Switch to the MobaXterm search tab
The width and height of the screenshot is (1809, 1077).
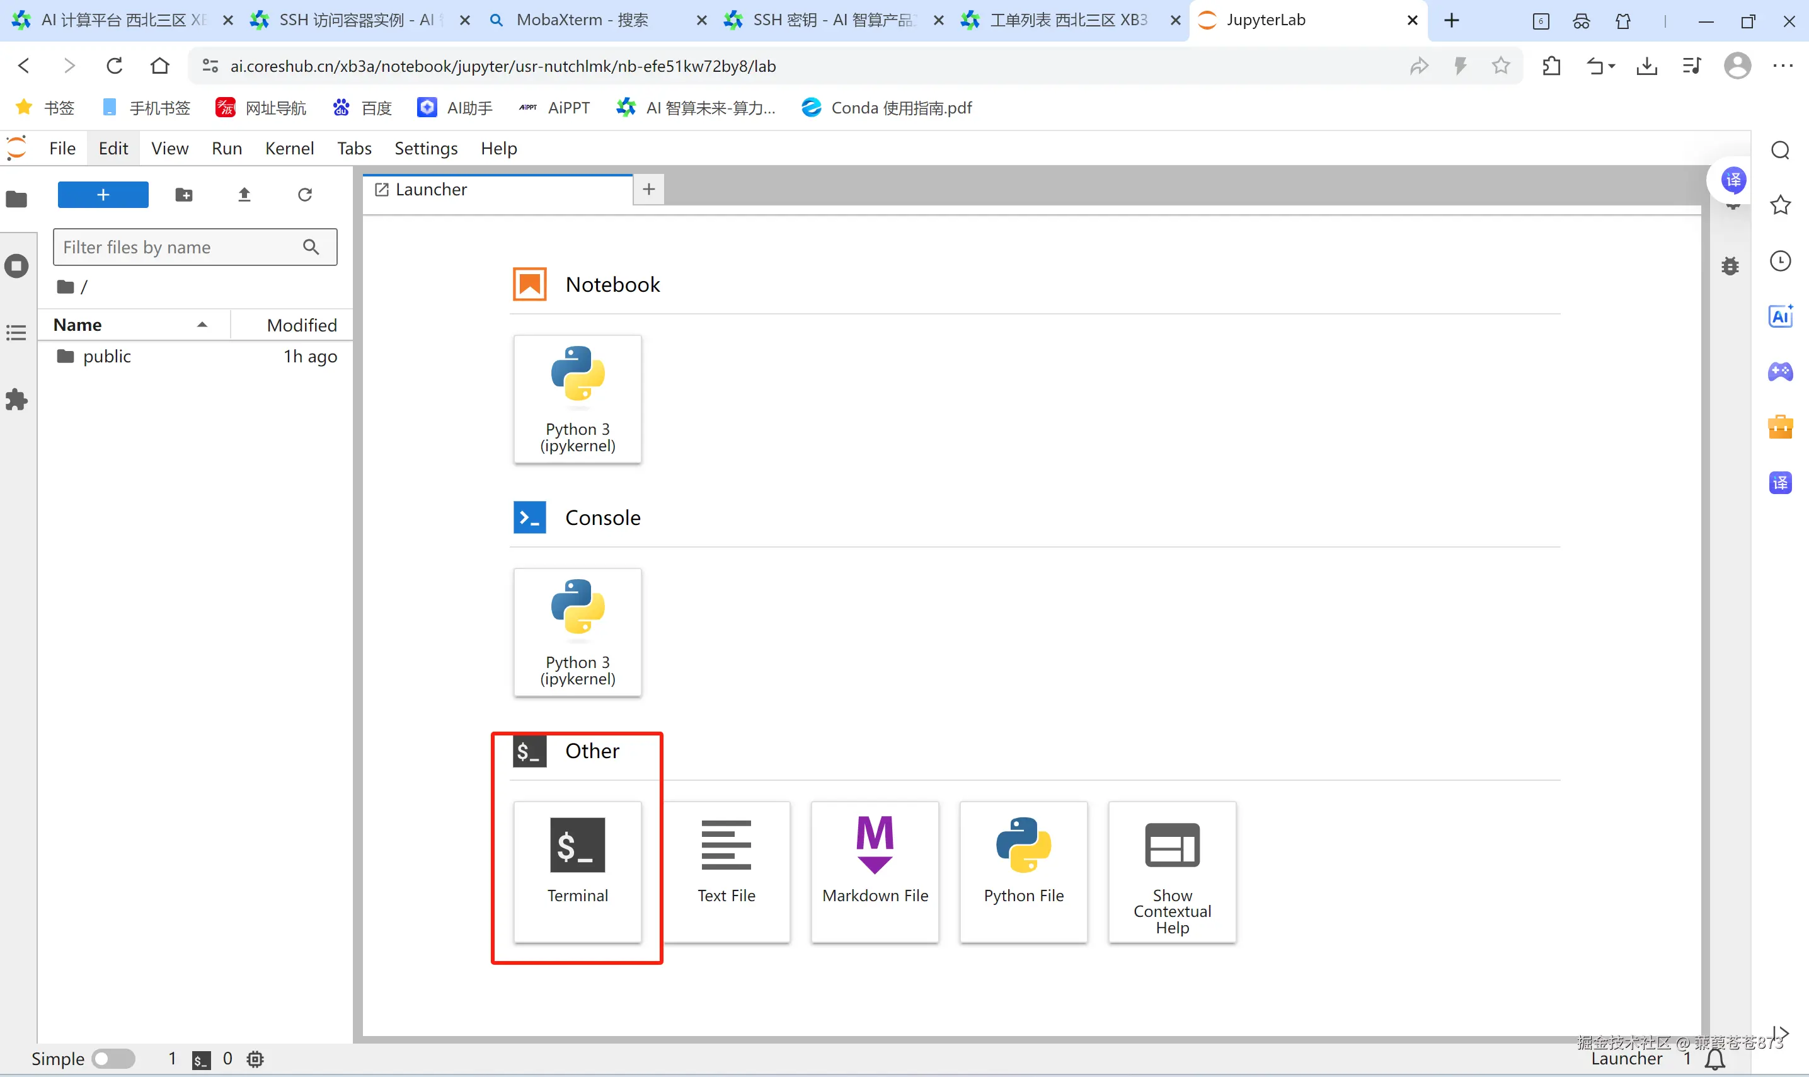click(582, 20)
